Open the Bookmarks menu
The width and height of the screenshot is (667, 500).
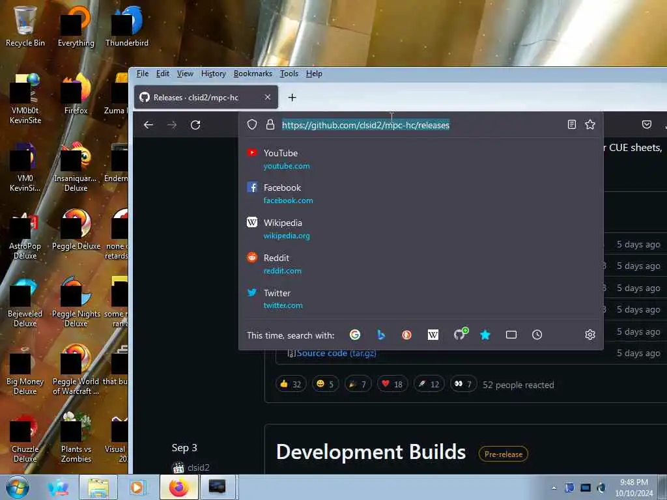(x=253, y=74)
